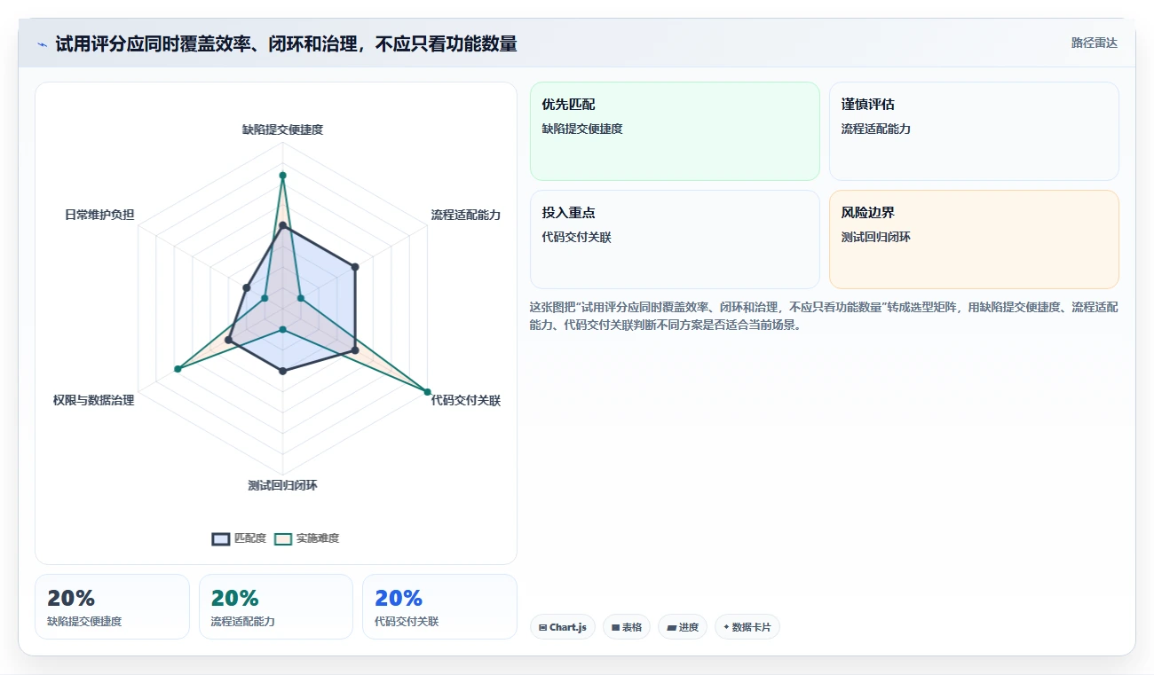Click the description paragraph starting 这张图把
Viewport: 1154px width, 675px height.
824,316
